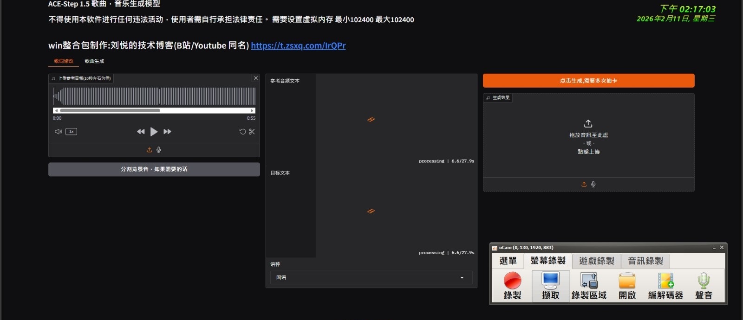The width and height of the screenshot is (743, 320).
Task: Play the uploaded reference audio
Action: click(x=154, y=132)
